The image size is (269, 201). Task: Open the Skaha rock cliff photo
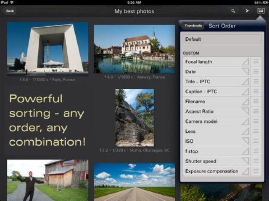(x=135, y=118)
